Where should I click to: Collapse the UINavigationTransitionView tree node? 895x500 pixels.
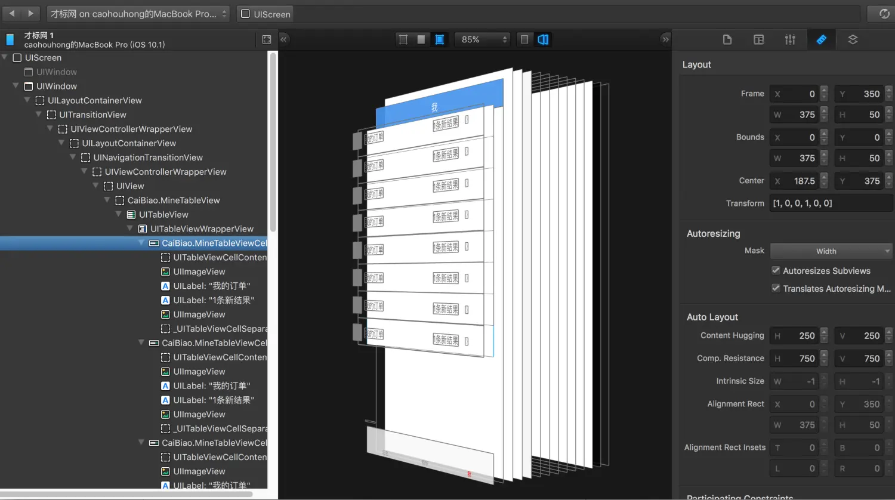click(73, 157)
